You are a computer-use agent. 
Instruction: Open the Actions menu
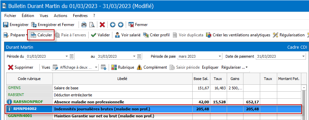pyautogui.click(x=61, y=16)
